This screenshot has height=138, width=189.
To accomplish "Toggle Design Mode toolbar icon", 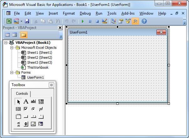I will (x=105, y=21).
